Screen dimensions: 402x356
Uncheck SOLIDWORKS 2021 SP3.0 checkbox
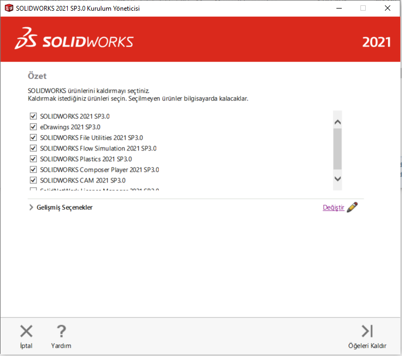[34, 116]
